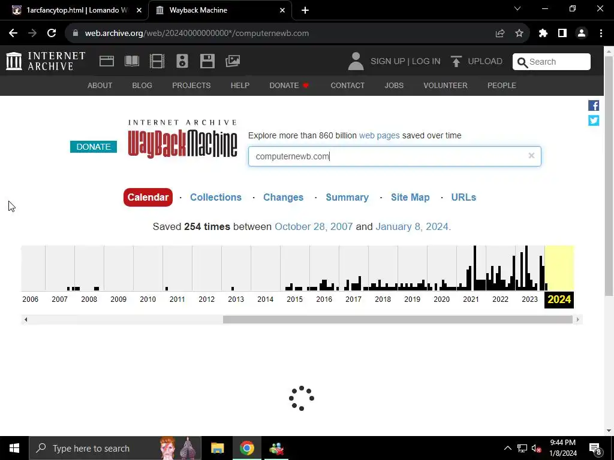Image resolution: width=614 pixels, height=460 pixels.
Task: Open the PEOPLE menu item
Action: point(502,85)
